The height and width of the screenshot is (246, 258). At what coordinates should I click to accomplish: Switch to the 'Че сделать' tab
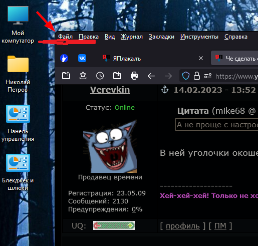point(234,58)
